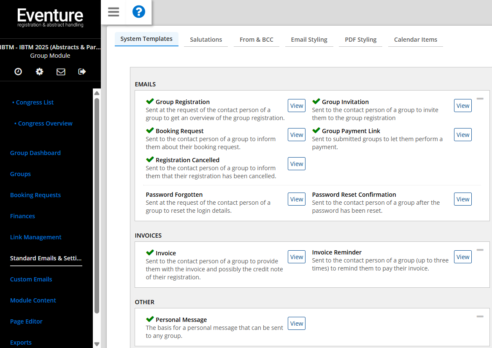492x348 pixels.
Task: Click the OTHER section heading
Action: (145, 302)
